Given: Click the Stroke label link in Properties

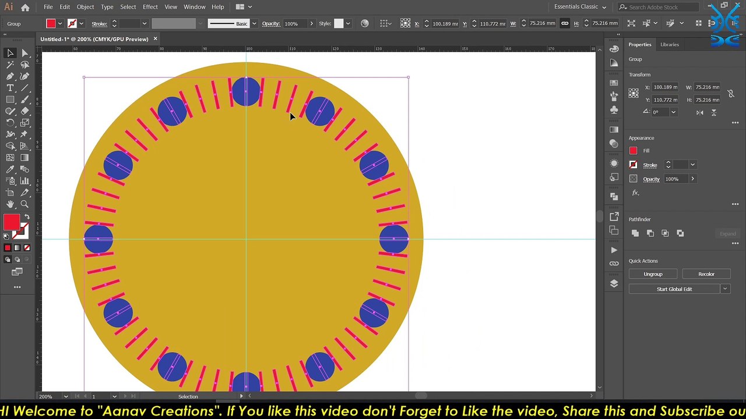Looking at the screenshot, I should point(650,165).
